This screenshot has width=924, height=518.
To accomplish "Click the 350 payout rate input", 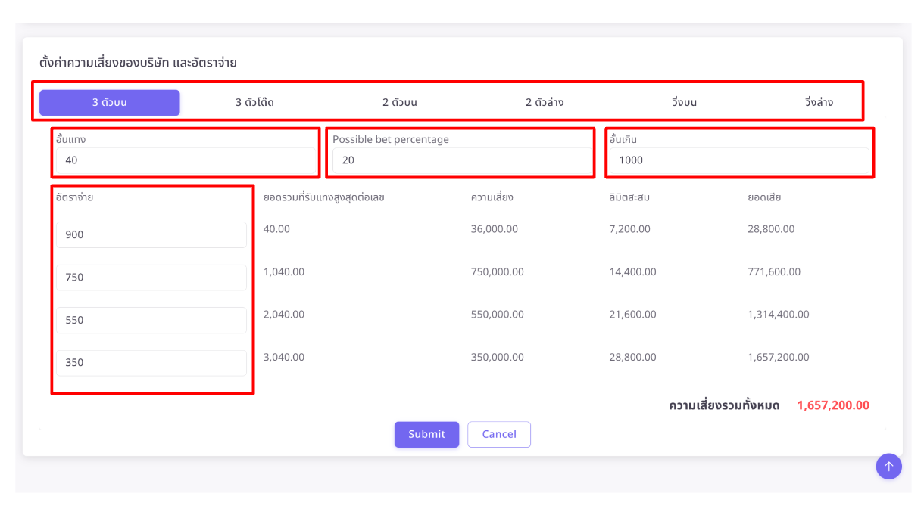I will 151,363.
